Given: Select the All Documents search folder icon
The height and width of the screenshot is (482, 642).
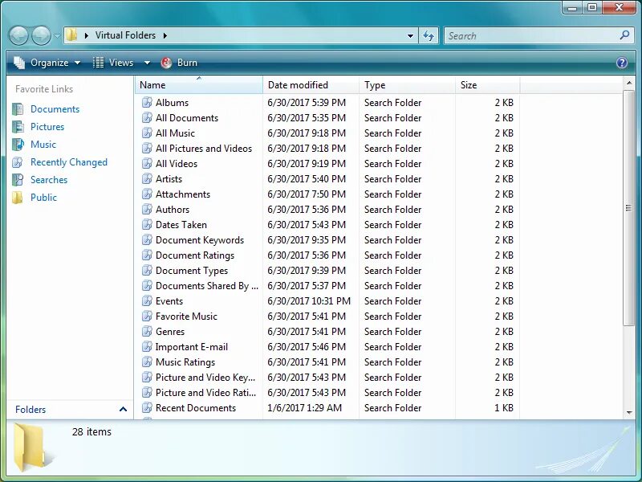Looking at the screenshot, I should [x=147, y=117].
